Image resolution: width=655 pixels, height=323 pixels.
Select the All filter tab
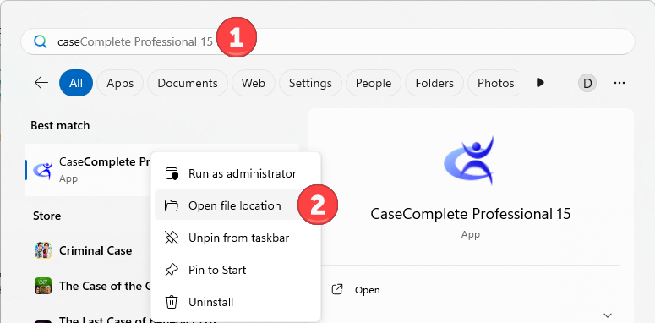pyautogui.click(x=76, y=83)
